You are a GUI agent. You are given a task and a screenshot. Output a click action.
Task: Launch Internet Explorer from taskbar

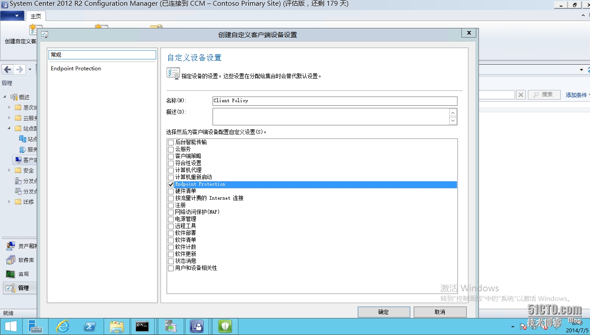[63, 326]
